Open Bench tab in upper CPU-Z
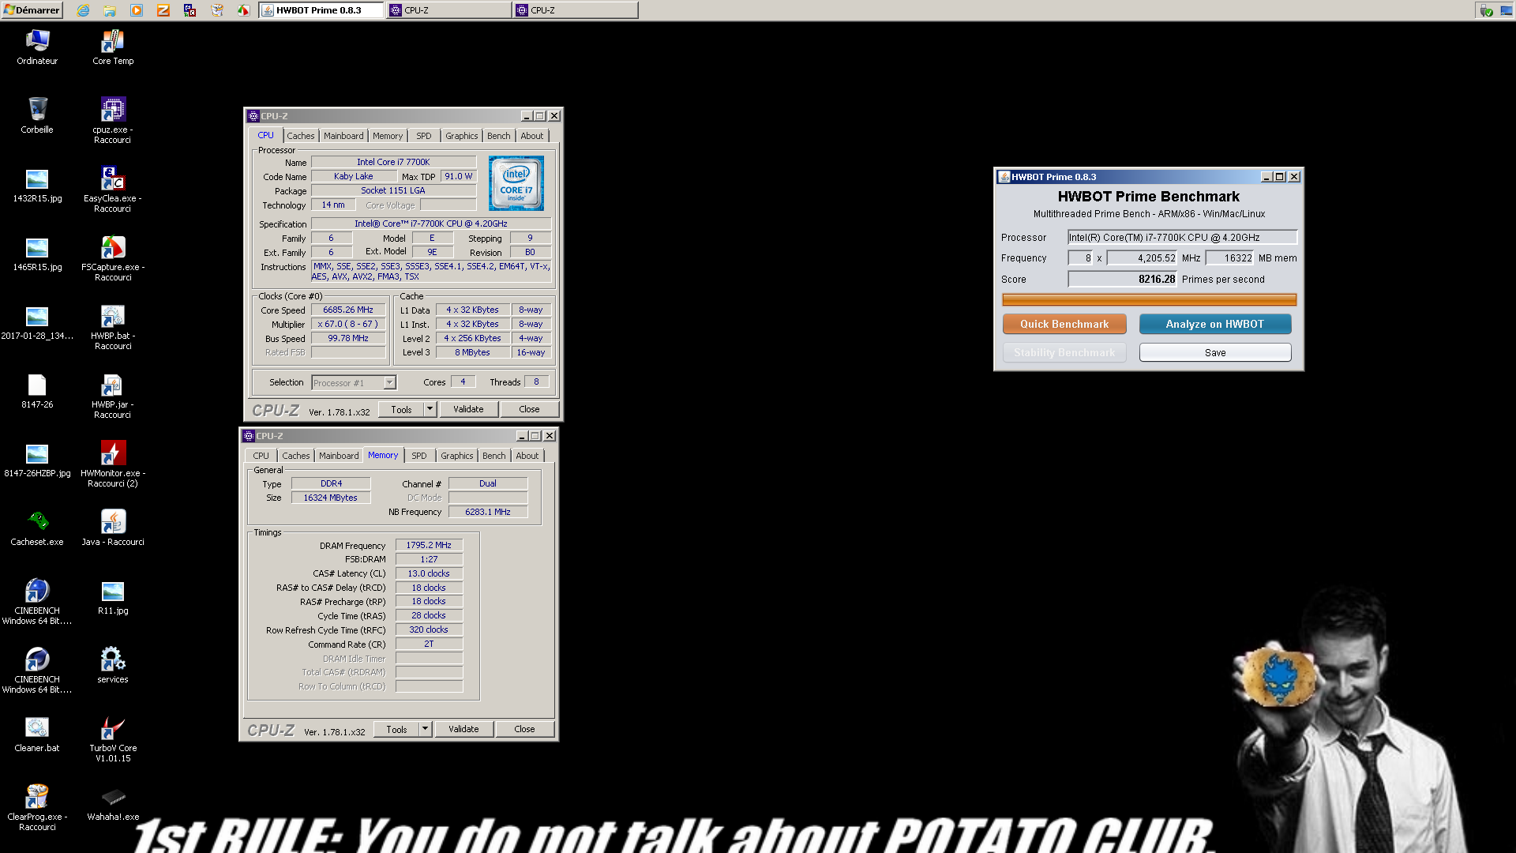1516x853 pixels. [499, 136]
